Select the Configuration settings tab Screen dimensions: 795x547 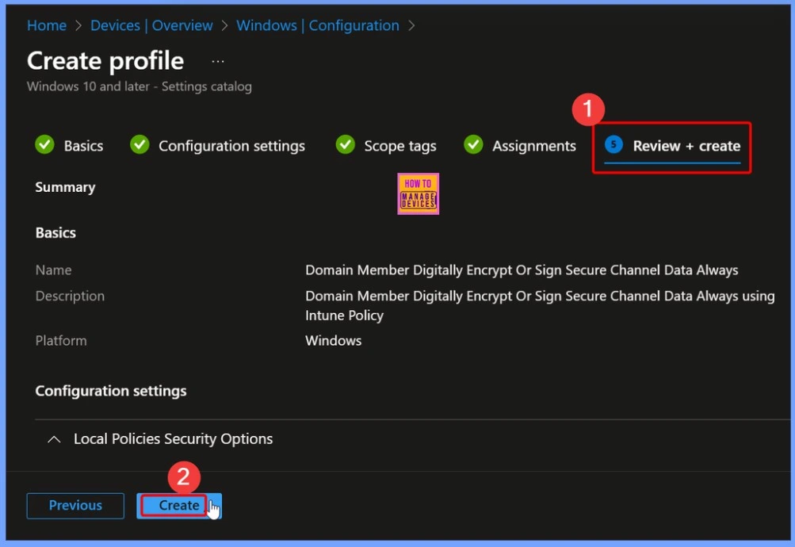pos(231,145)
